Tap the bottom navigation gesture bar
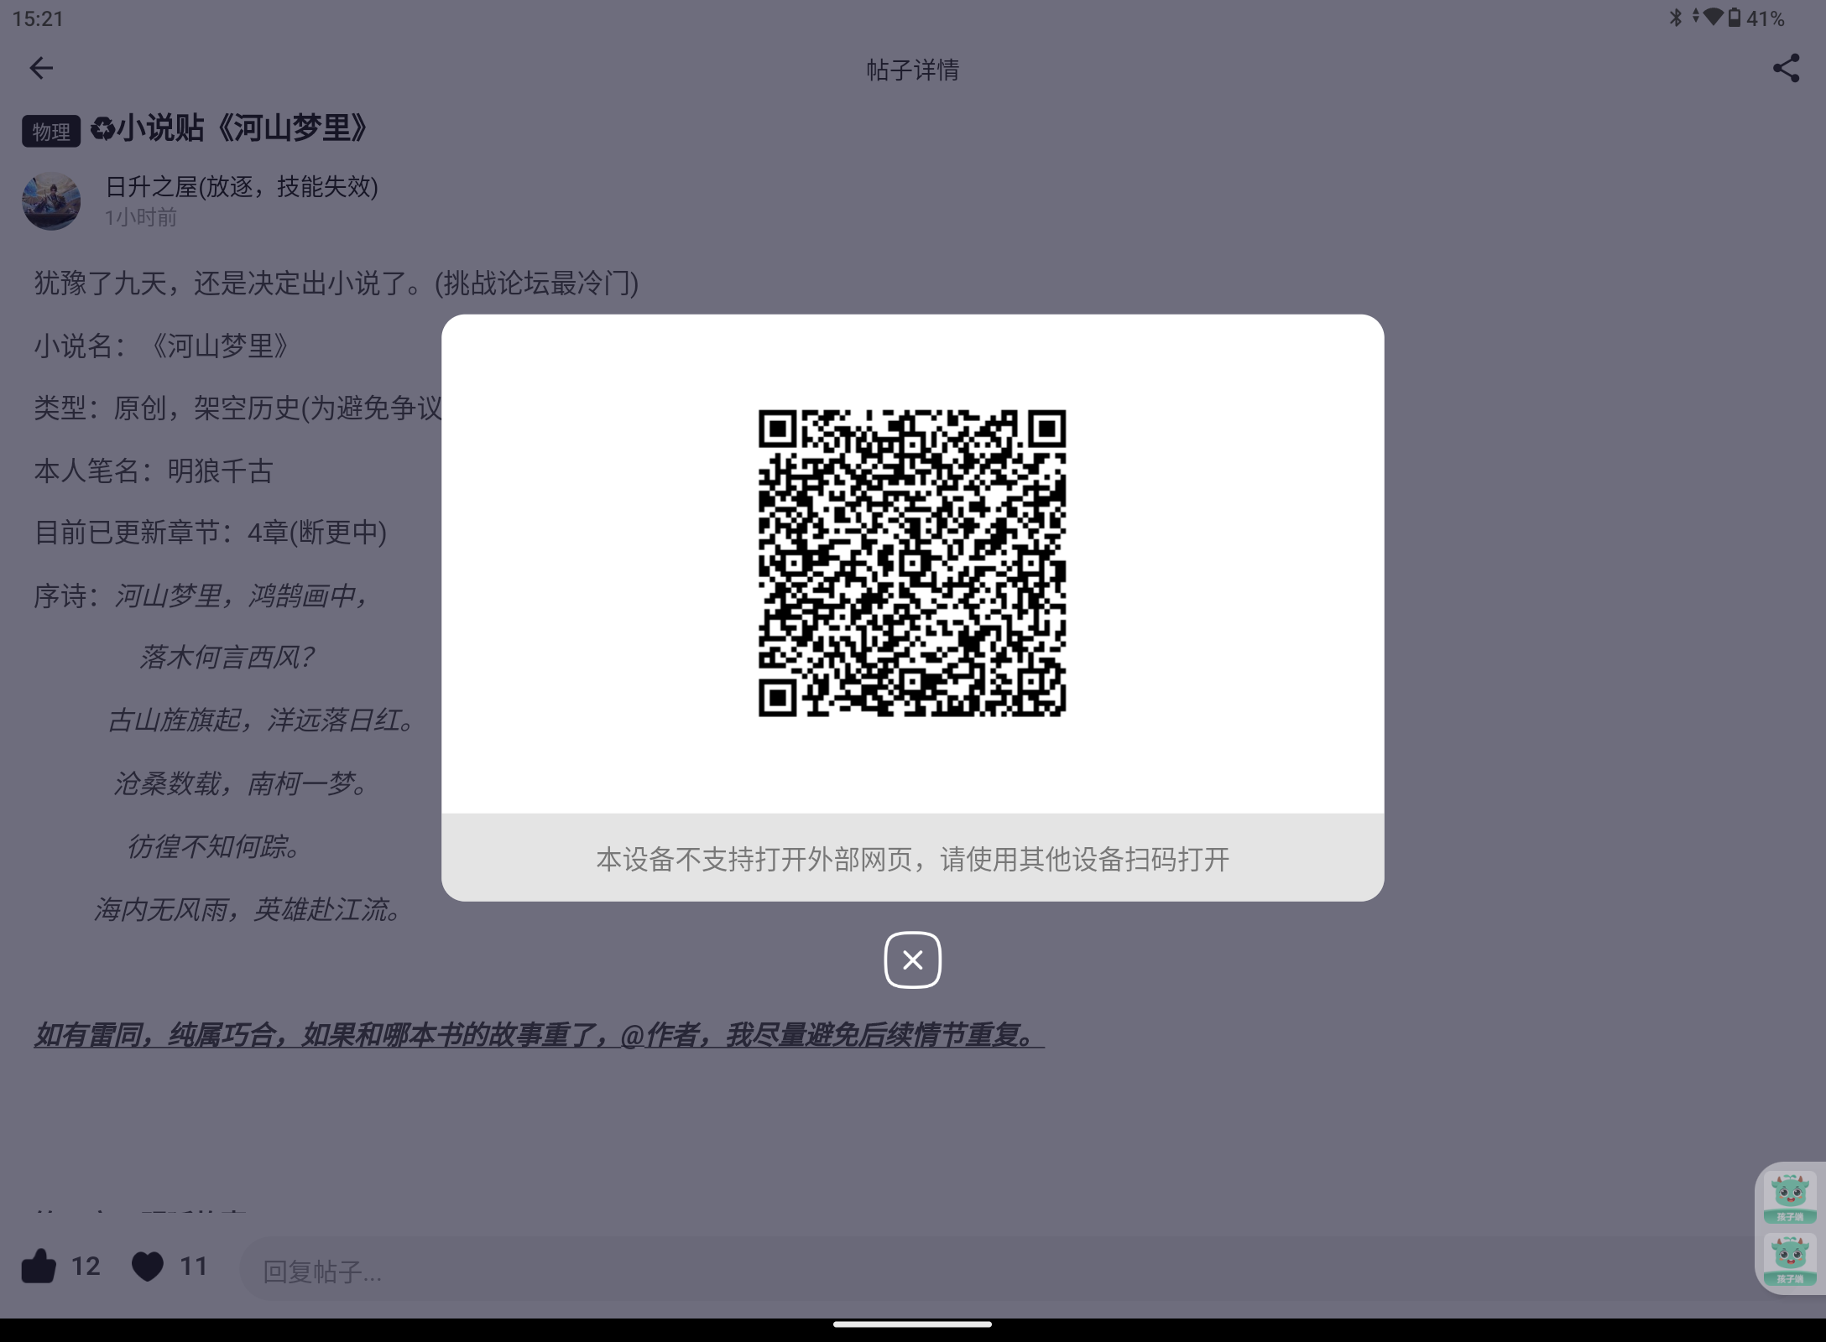 click(912, 1324)
